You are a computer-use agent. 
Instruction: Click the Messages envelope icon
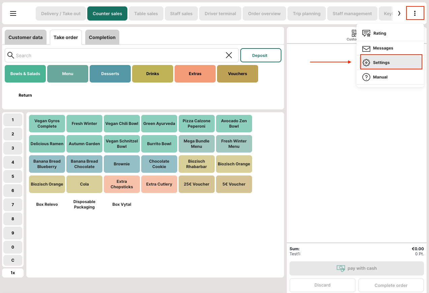(366, 48)
